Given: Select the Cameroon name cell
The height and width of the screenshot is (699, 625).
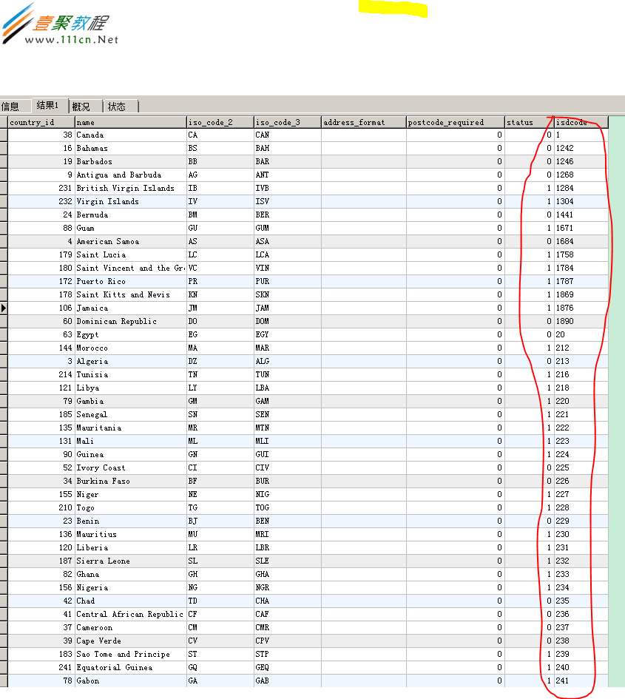Looking at the screenshot, I should click(131, 628).
